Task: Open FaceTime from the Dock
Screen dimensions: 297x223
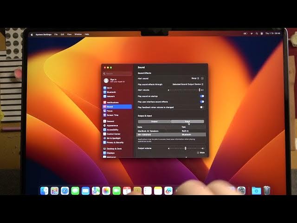Action: coord(116,190)
